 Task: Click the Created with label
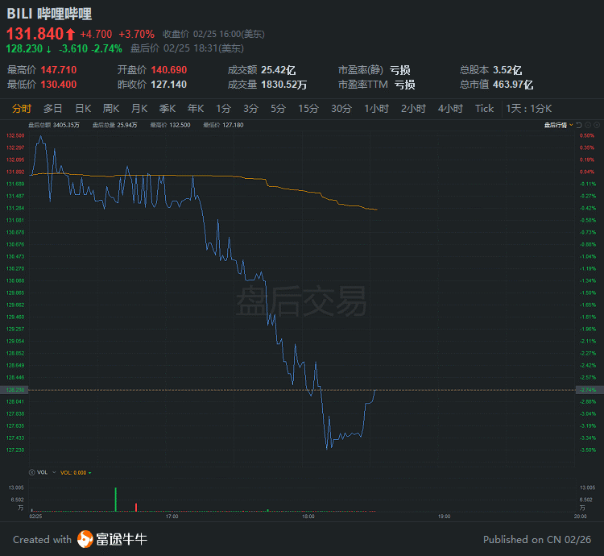[43, 539]
